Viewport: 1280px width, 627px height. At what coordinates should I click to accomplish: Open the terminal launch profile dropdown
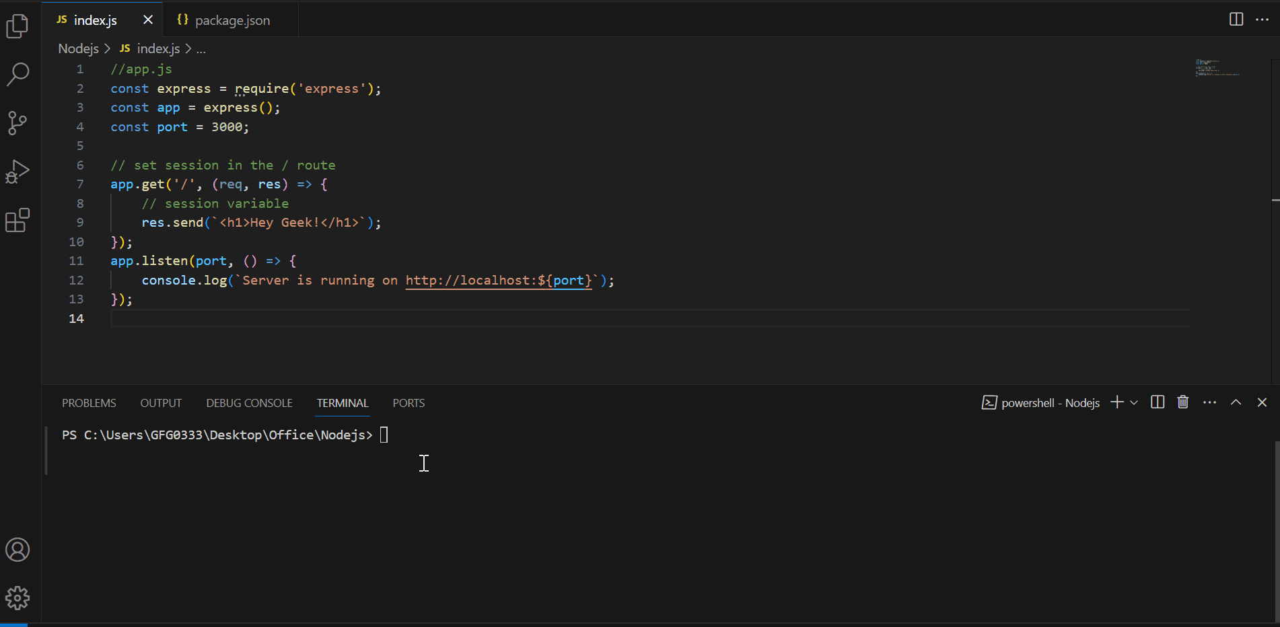click(1133, 402)
